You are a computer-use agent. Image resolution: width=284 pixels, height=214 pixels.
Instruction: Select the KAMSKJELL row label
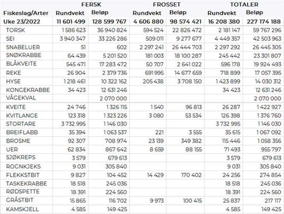[21, 209]
